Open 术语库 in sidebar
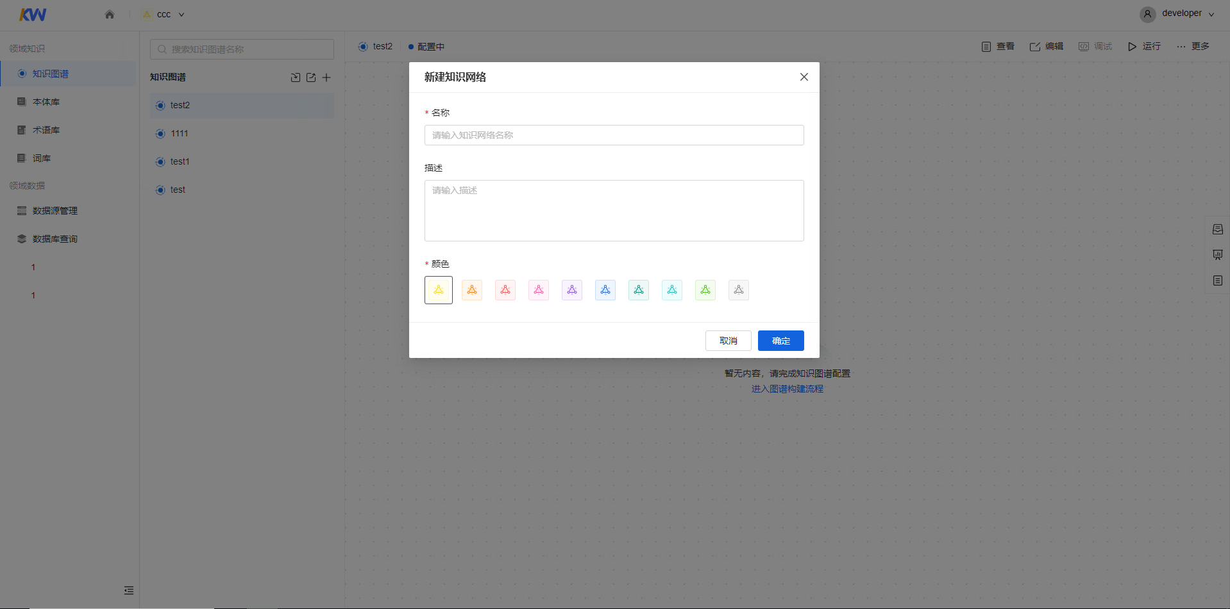This screenshot has height=609, width=1230. click(69, 130)
